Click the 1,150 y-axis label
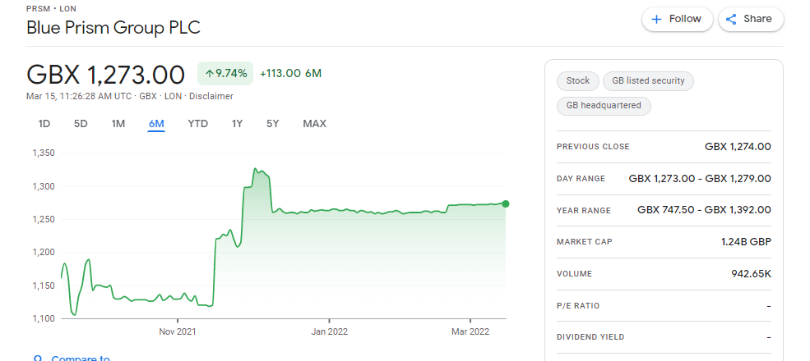 pyautogui.click(x=44, y=286)
